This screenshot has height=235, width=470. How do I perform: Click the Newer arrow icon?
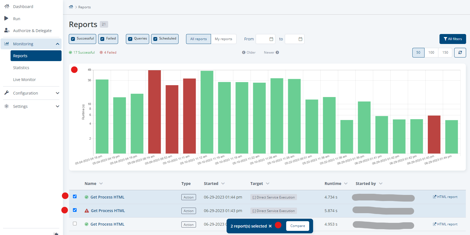coord(277,53)
